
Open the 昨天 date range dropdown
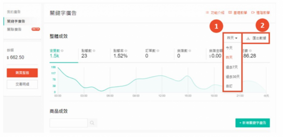pos(232,38)
